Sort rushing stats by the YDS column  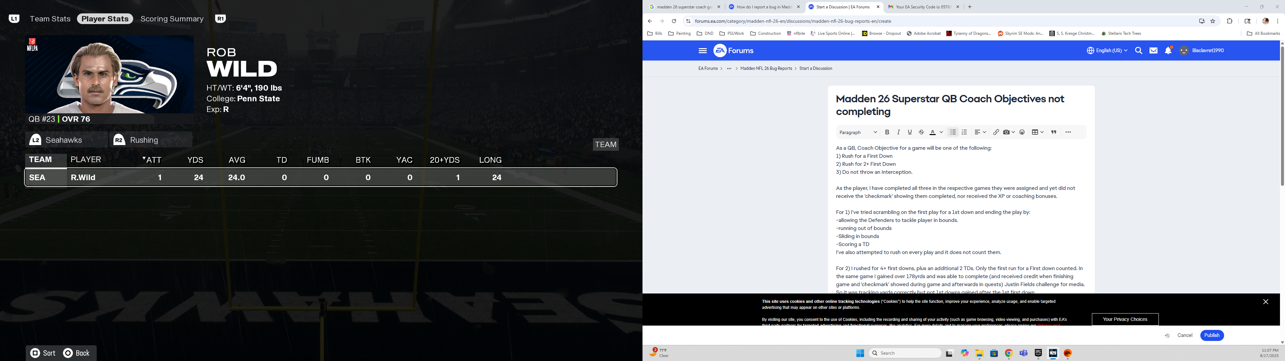(195, 160)
